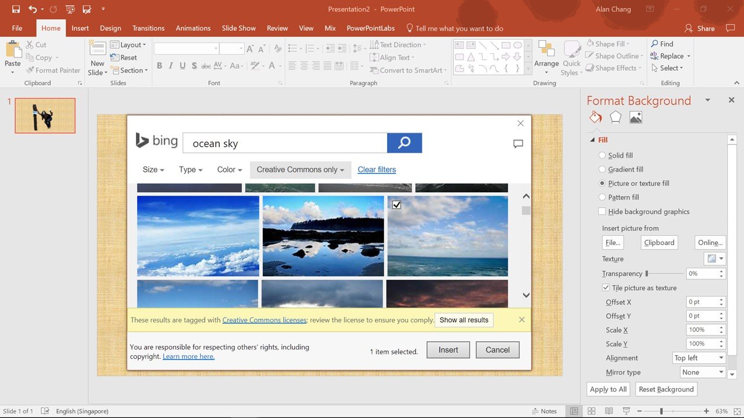The image size is (744, 418).
Task: Click Show all results button
Action: (464, 320)
